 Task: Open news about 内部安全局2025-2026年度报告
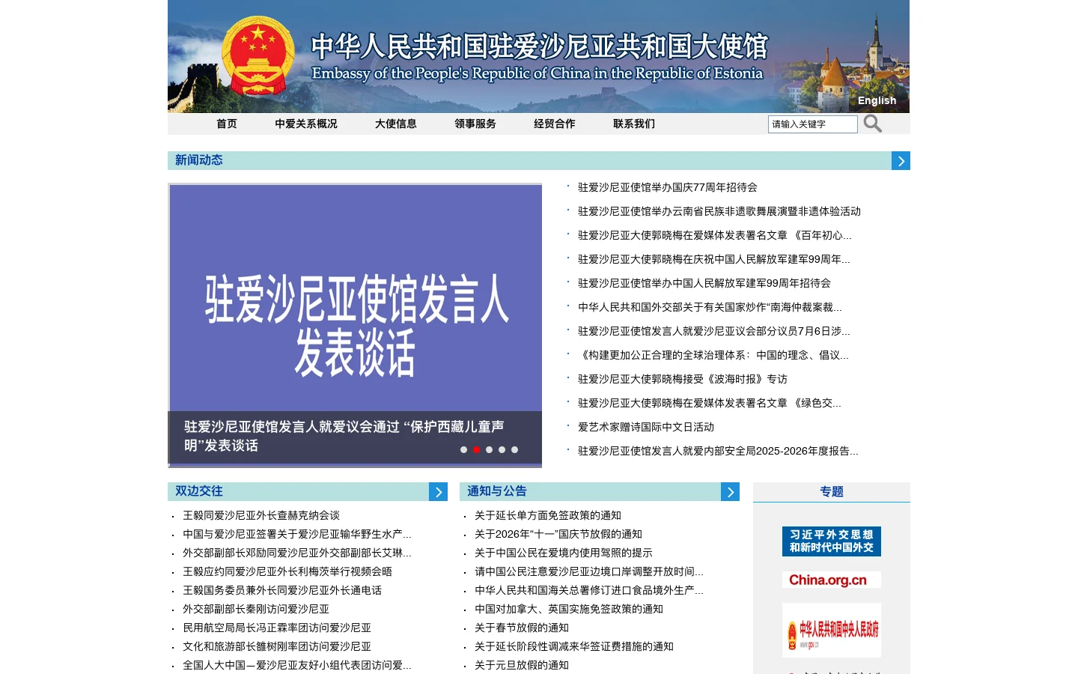(x=718, y=452)
